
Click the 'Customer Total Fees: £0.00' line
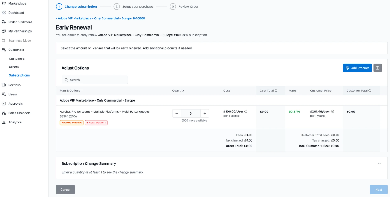point(320,135)
